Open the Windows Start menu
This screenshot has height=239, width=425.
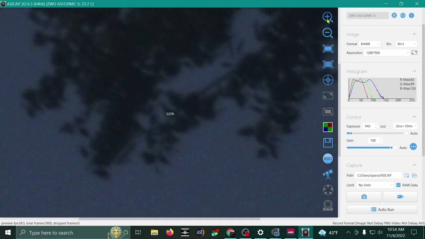pos(8,233)
